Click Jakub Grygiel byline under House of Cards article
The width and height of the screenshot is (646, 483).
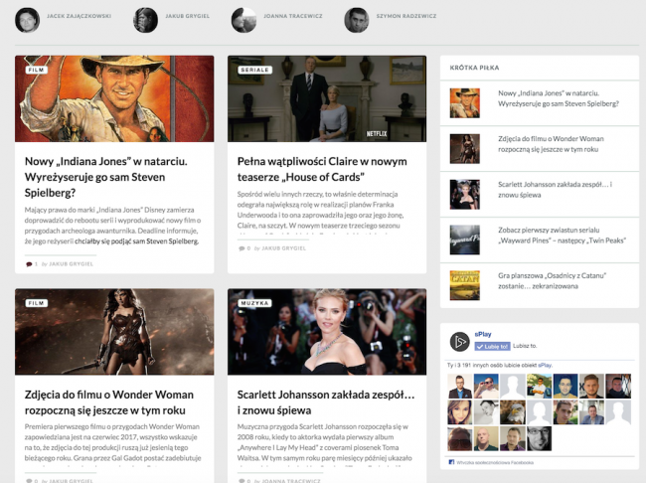(284, 248)
